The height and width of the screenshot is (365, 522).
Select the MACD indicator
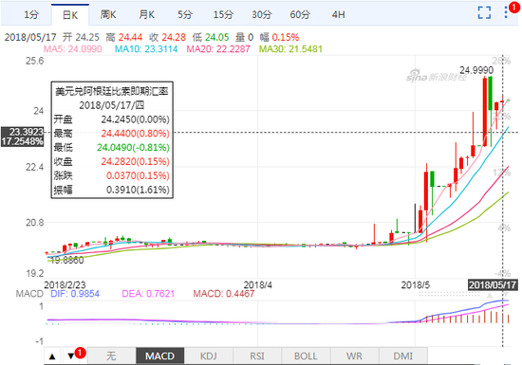[x=159, y=356]
